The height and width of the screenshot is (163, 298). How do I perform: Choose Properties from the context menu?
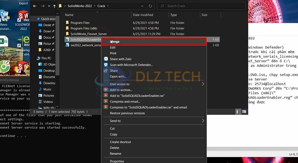[x=117, y=161]
